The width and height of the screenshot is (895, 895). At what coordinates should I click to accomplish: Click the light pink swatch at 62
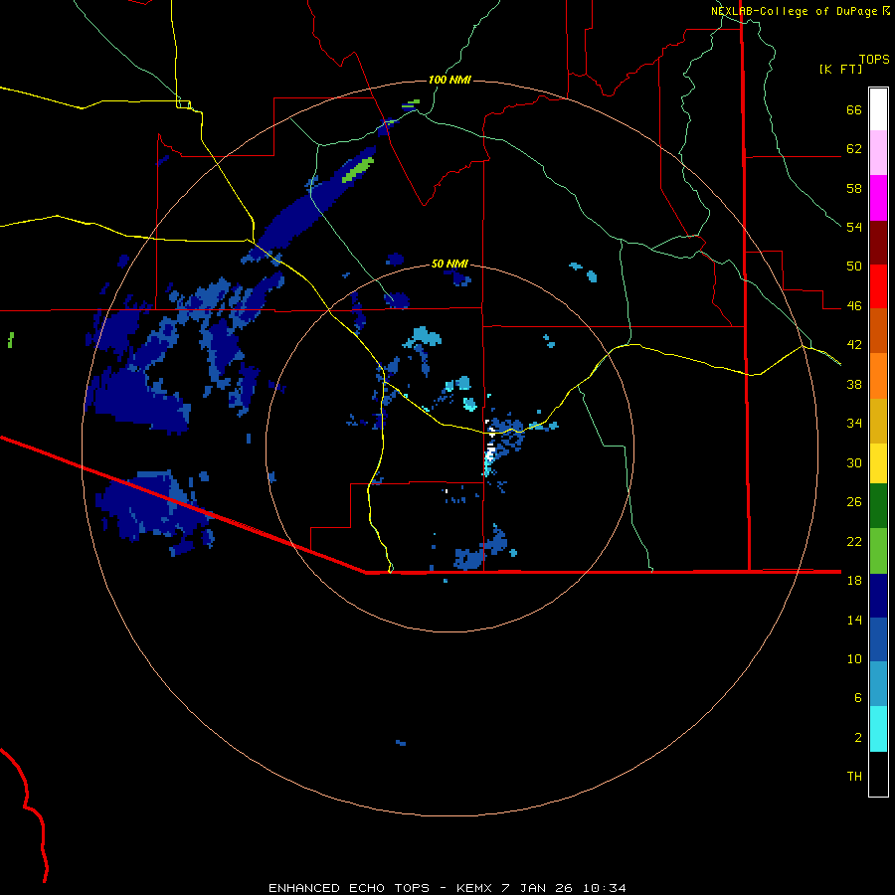coord(878,152)
